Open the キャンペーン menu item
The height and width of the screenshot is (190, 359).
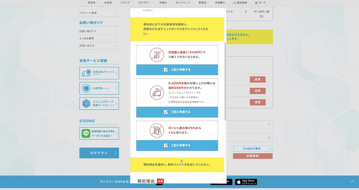(182, 3)
